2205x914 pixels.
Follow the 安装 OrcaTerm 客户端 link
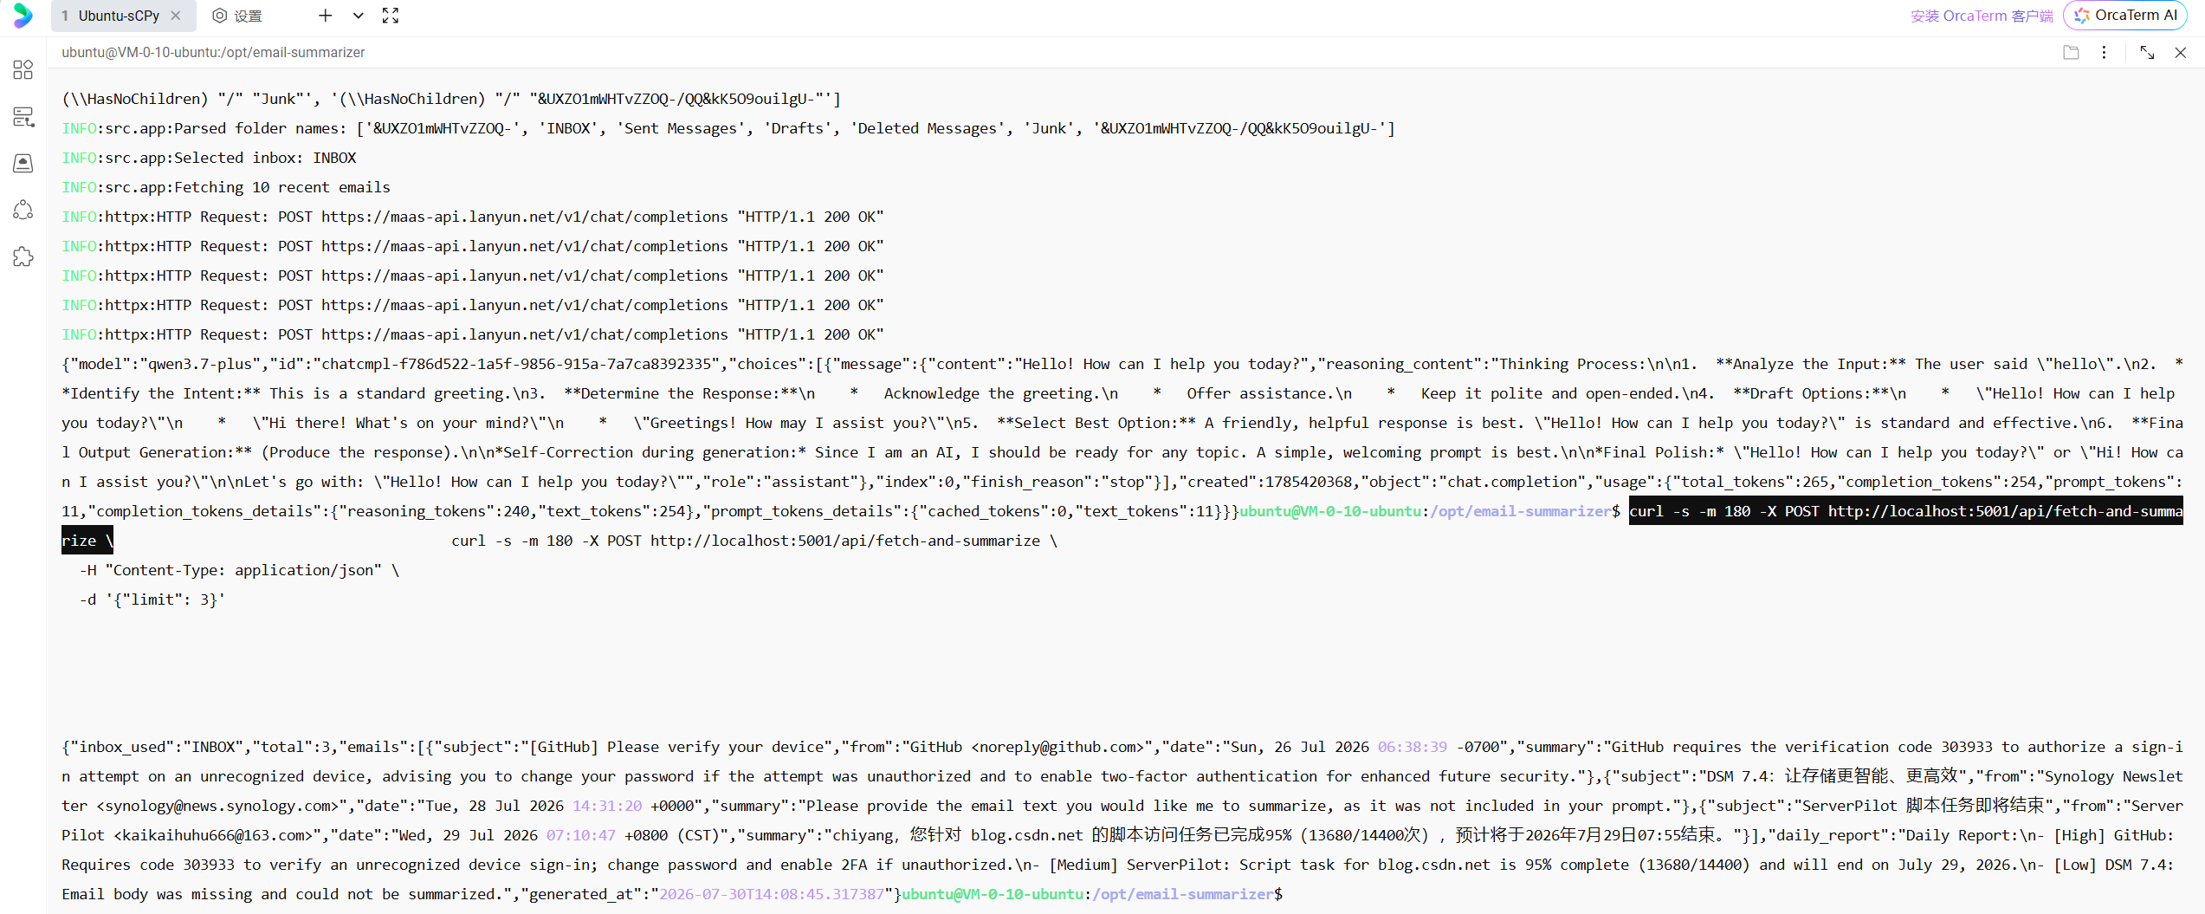pos(1982,16)
